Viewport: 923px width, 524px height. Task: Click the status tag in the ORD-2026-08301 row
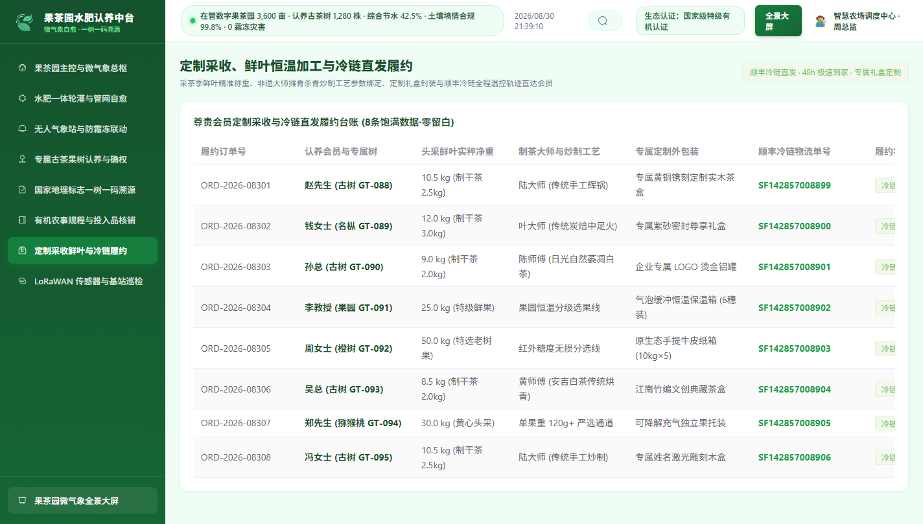(x=885, y=185)
